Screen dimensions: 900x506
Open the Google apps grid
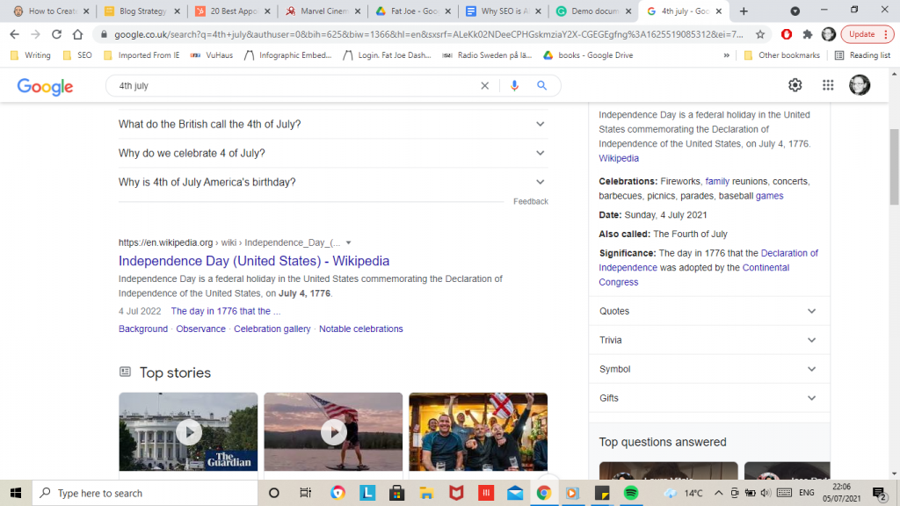pyautogui.click(x=828, y=85)
